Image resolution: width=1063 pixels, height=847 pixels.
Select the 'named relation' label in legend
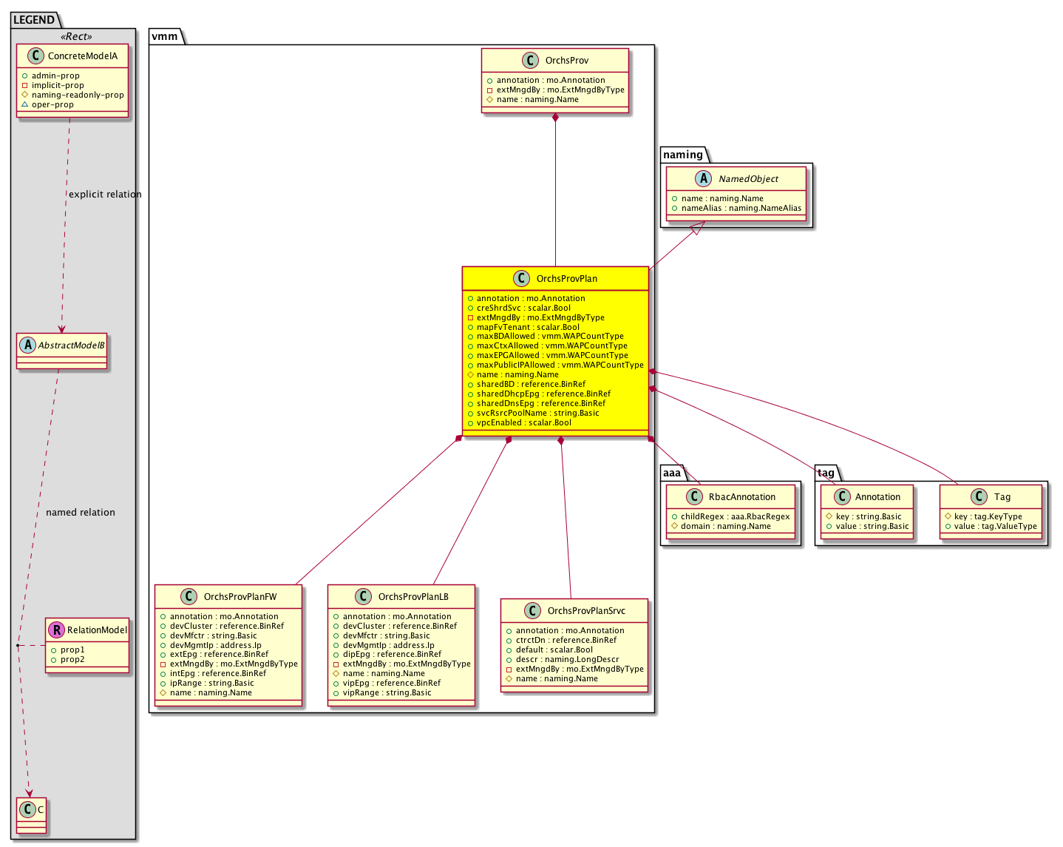tap(81, 513)
